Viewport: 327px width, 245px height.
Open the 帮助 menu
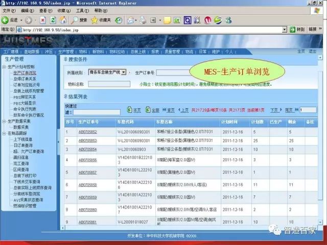(101, 11)
